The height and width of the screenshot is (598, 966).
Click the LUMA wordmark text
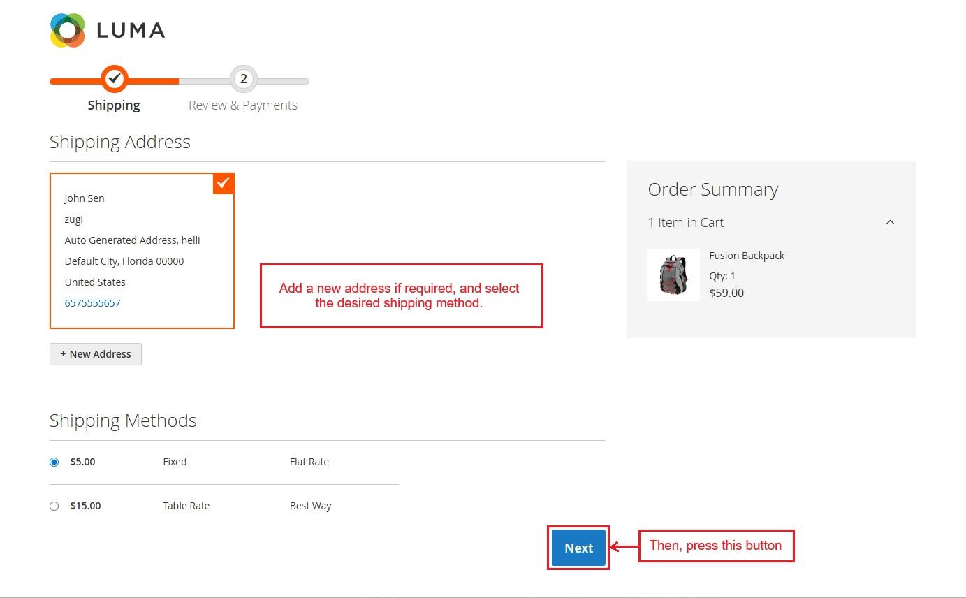click(x=131, y=31)
